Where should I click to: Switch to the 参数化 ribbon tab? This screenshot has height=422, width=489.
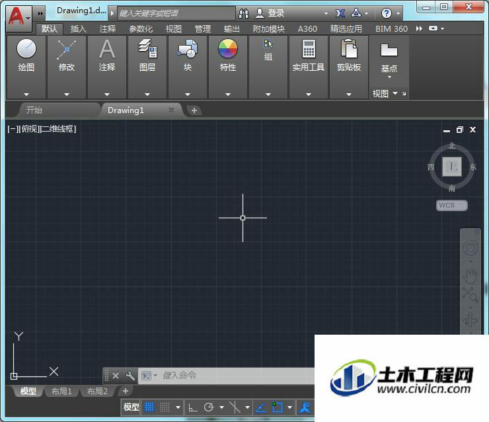(141, 29)
